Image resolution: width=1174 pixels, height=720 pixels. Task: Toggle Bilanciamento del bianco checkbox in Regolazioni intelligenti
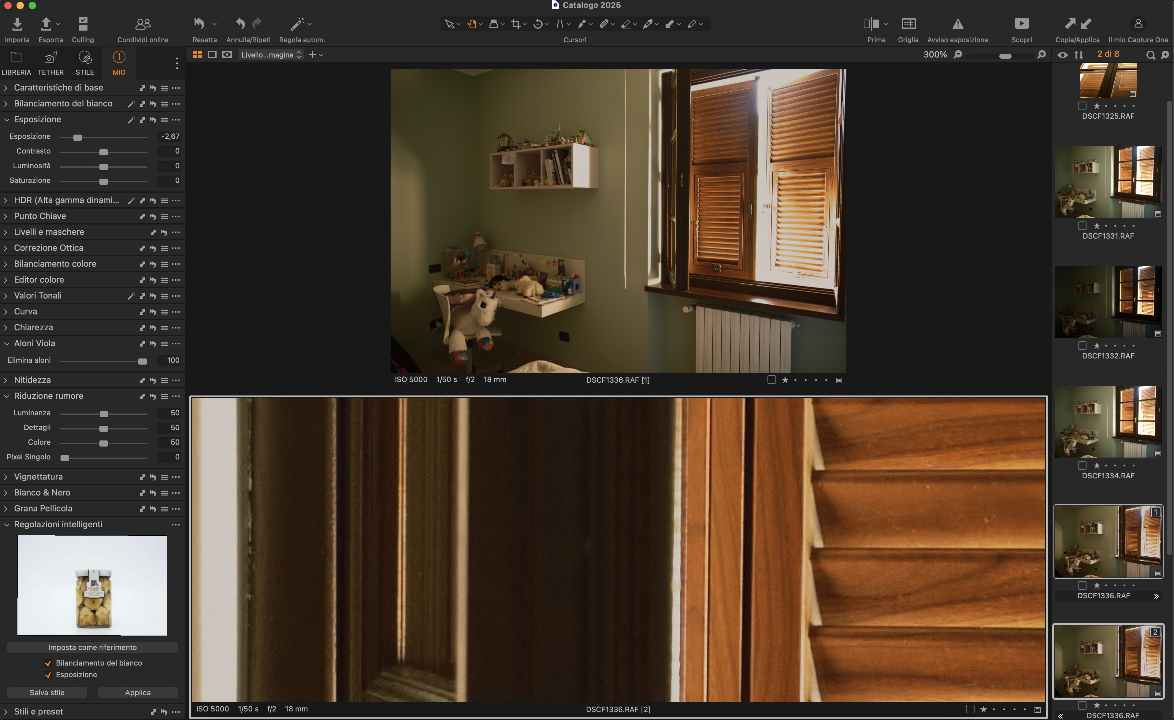coord(48,663)
